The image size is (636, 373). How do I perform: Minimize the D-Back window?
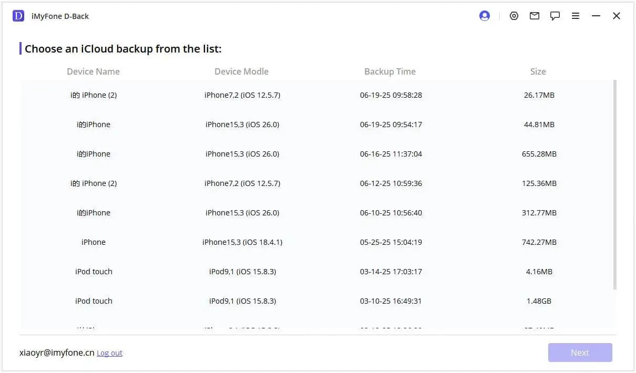[596, 16]
